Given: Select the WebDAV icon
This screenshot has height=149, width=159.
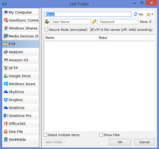Looking at the screenshot, I should 6,52.
